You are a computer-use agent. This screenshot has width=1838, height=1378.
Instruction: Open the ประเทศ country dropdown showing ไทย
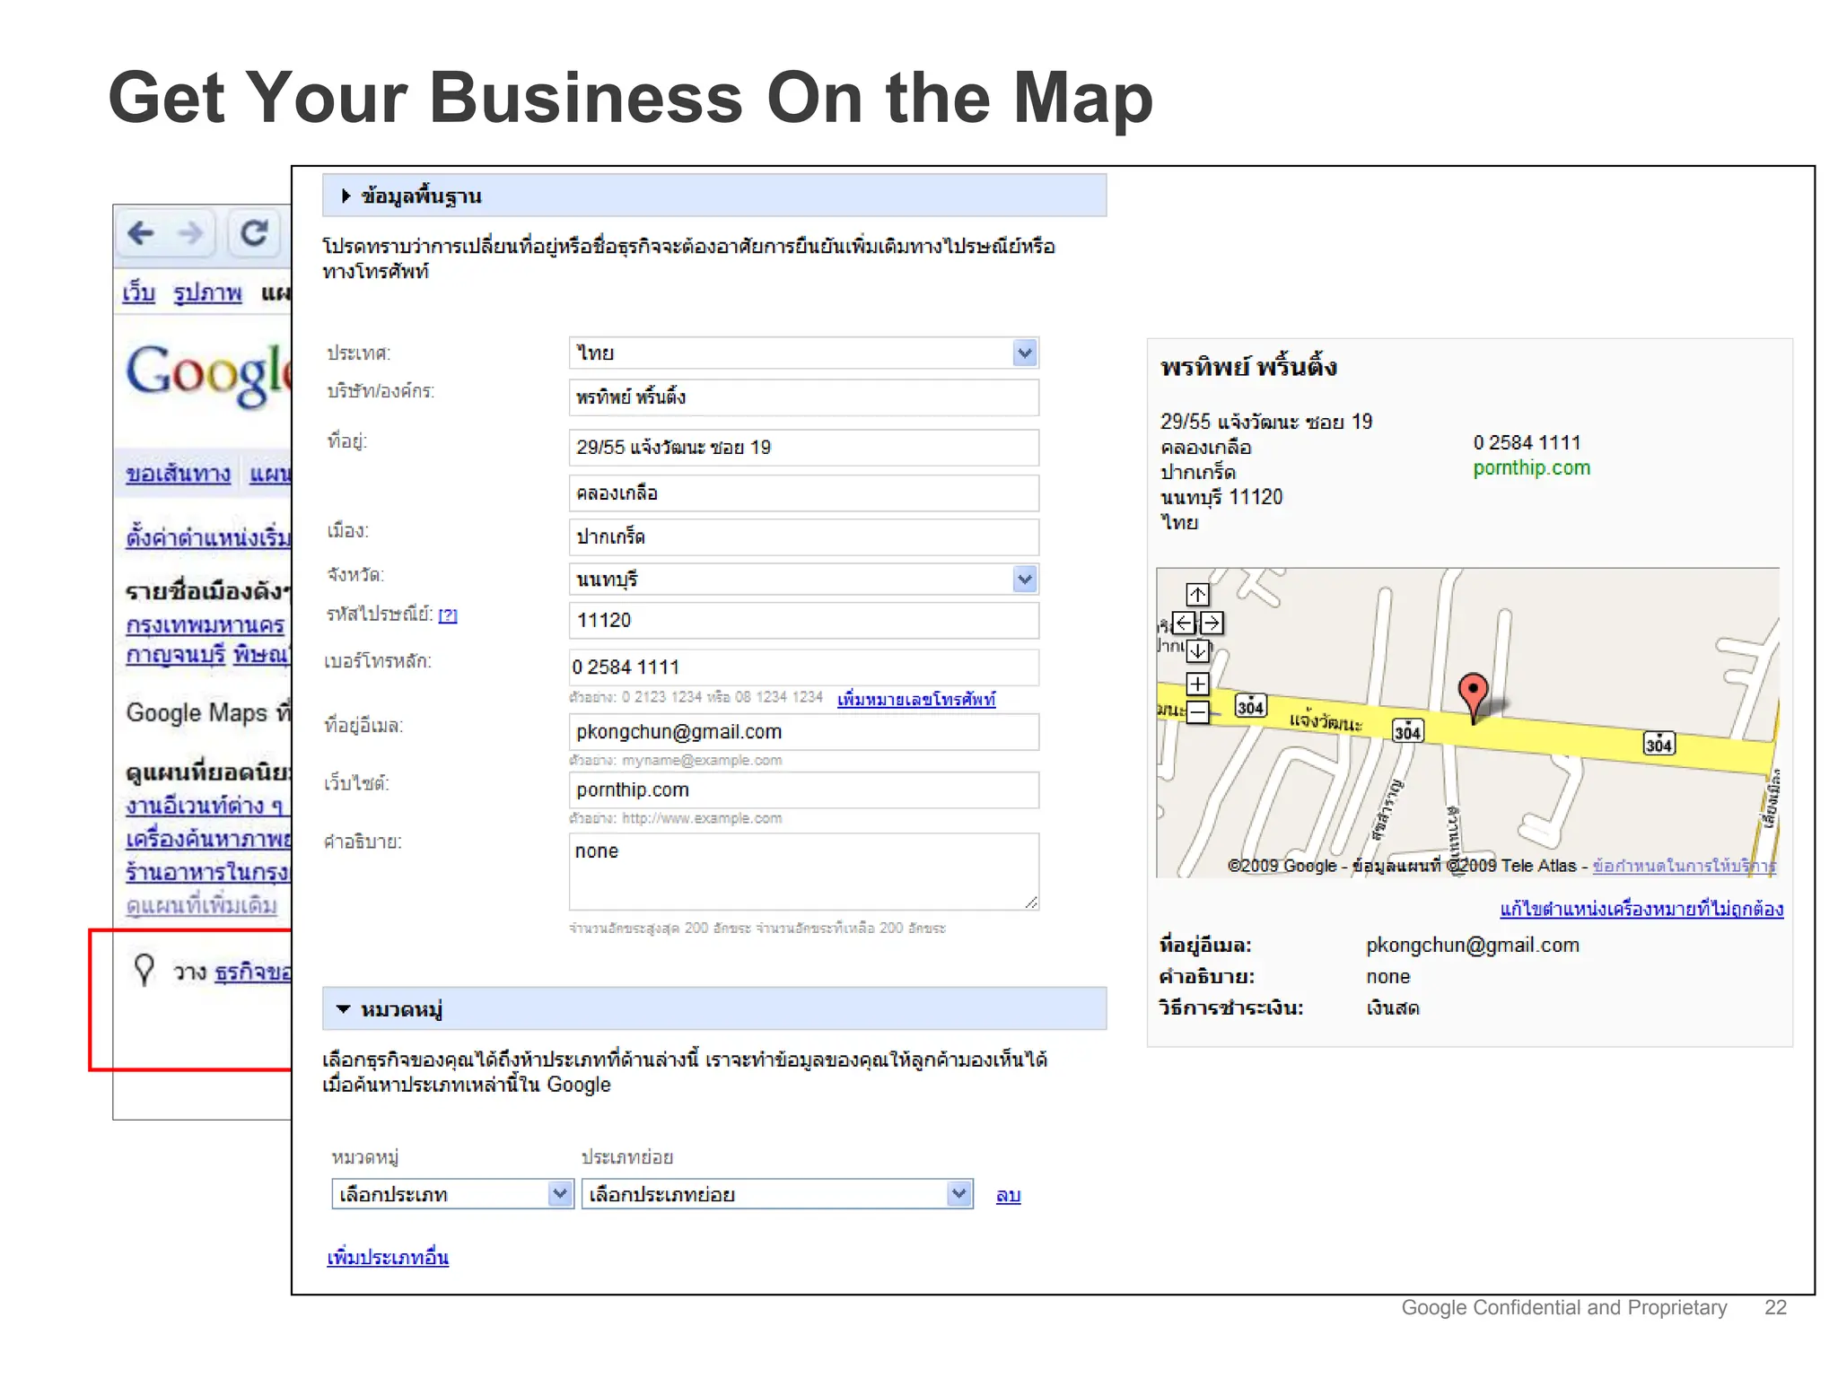pyautogui.click(x=803, y=353)
